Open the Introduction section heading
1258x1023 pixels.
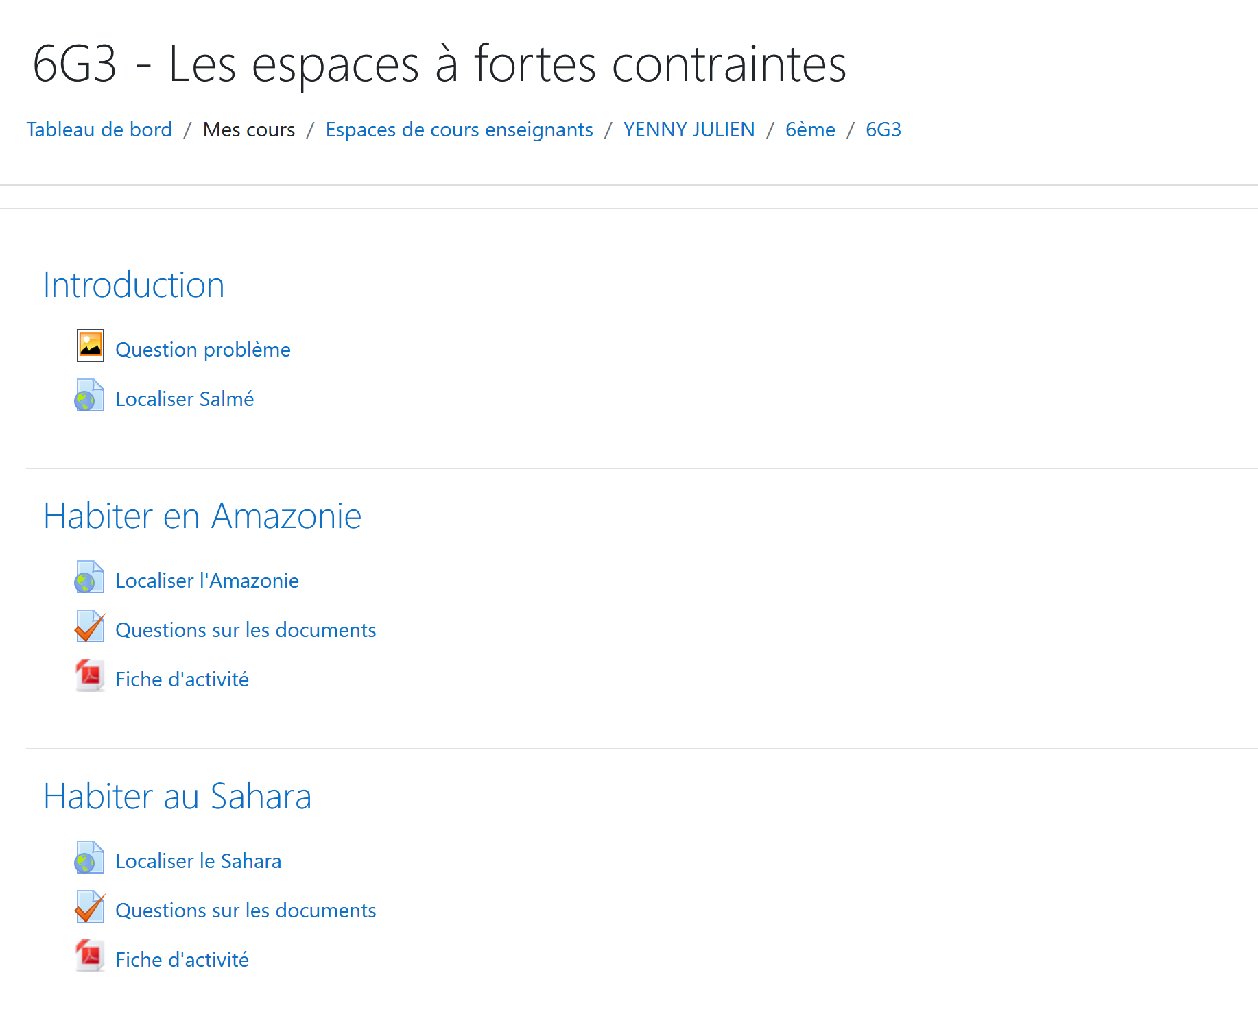coord(134,285)
